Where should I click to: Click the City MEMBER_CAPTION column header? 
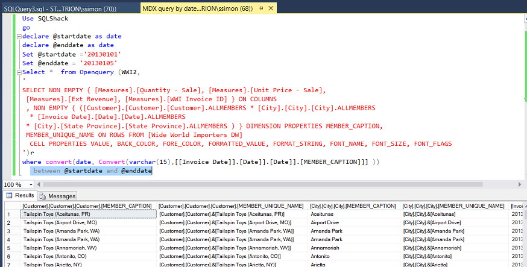point(353,206)
